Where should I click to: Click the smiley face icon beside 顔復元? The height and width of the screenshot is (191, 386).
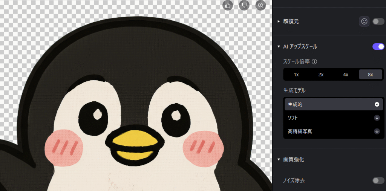(364, 21)
